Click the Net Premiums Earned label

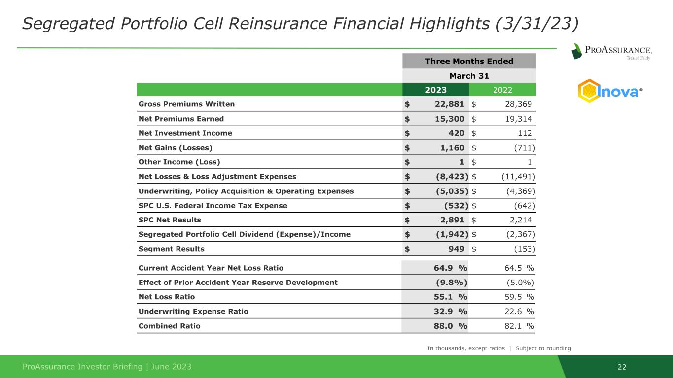[x=181, y=119]
